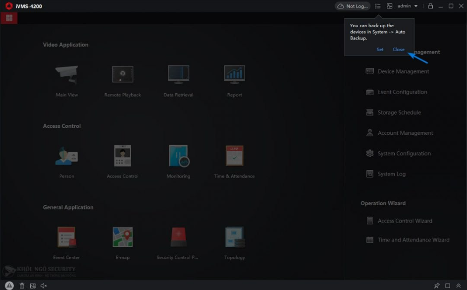Toggle the mute speaker icon

coord(44,286)
